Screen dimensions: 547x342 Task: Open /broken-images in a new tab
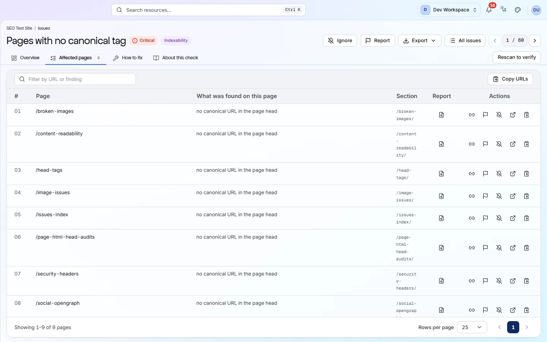click(513, 115)
